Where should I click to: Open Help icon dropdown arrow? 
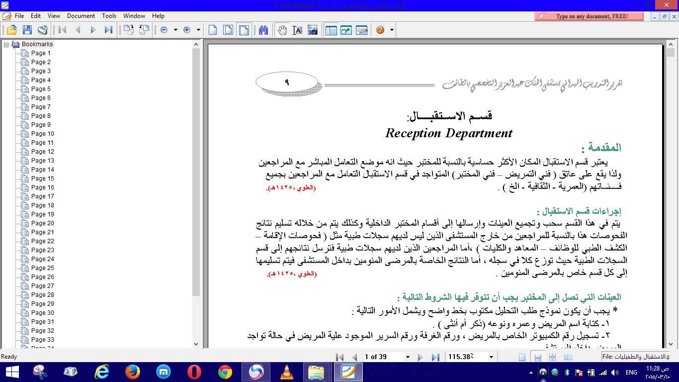(392, 30)
